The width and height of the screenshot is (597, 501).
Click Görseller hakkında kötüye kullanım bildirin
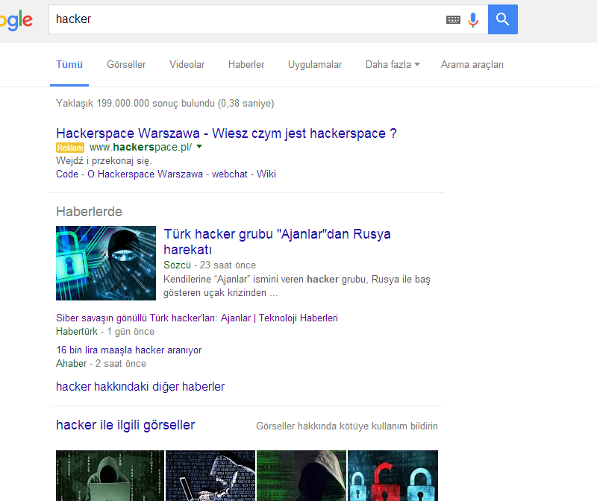coord(347,426)
